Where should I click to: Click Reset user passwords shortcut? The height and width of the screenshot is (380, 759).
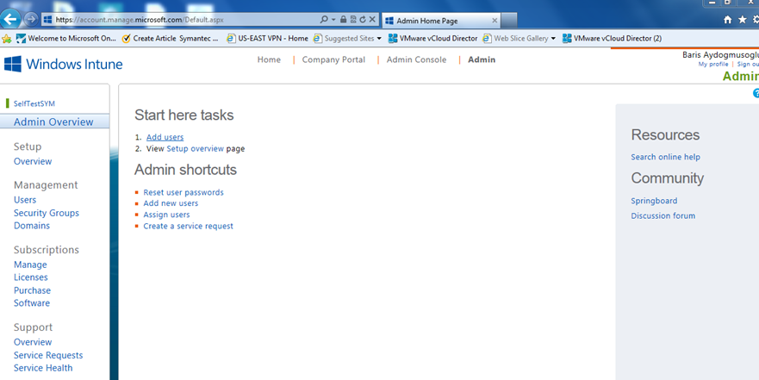click(184, 192)
